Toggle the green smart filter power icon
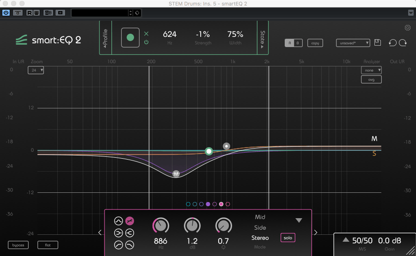 tap(146, 42)
